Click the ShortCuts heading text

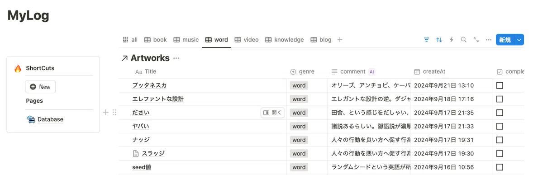(40, 68)
